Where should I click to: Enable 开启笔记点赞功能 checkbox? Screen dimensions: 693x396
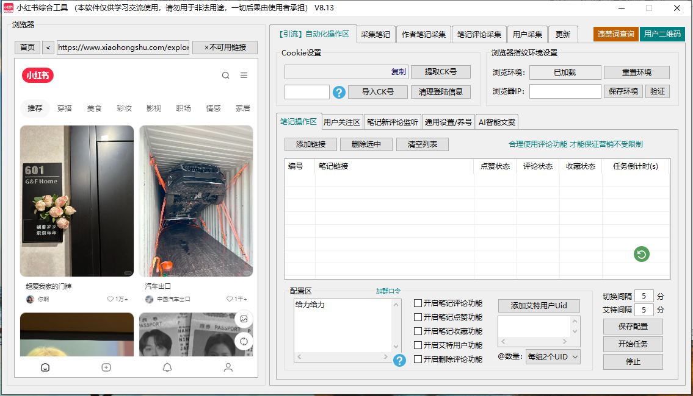click(418, 317)
